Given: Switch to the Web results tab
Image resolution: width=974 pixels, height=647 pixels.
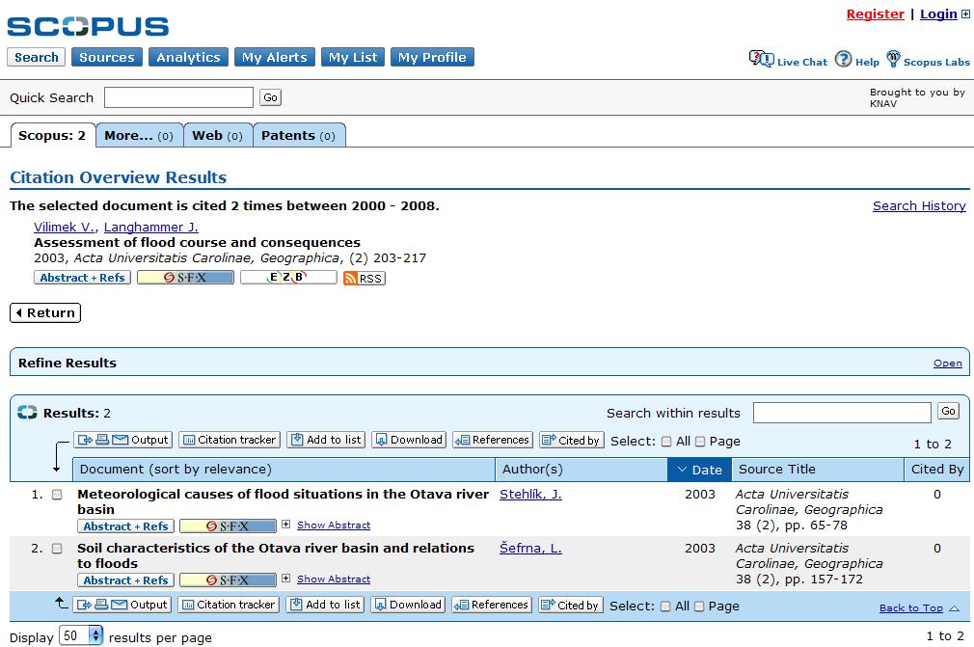Looking at the screenshot, I should [x=218, y=135].
